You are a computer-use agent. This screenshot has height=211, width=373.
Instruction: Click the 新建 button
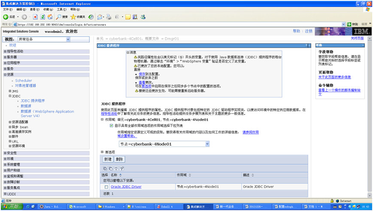pyautogui.click(x=108, y=159)
